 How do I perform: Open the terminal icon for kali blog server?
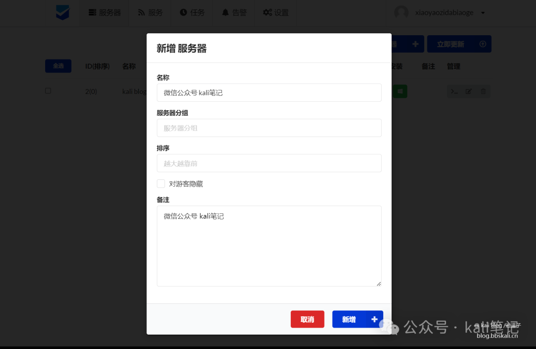(454, 92)
